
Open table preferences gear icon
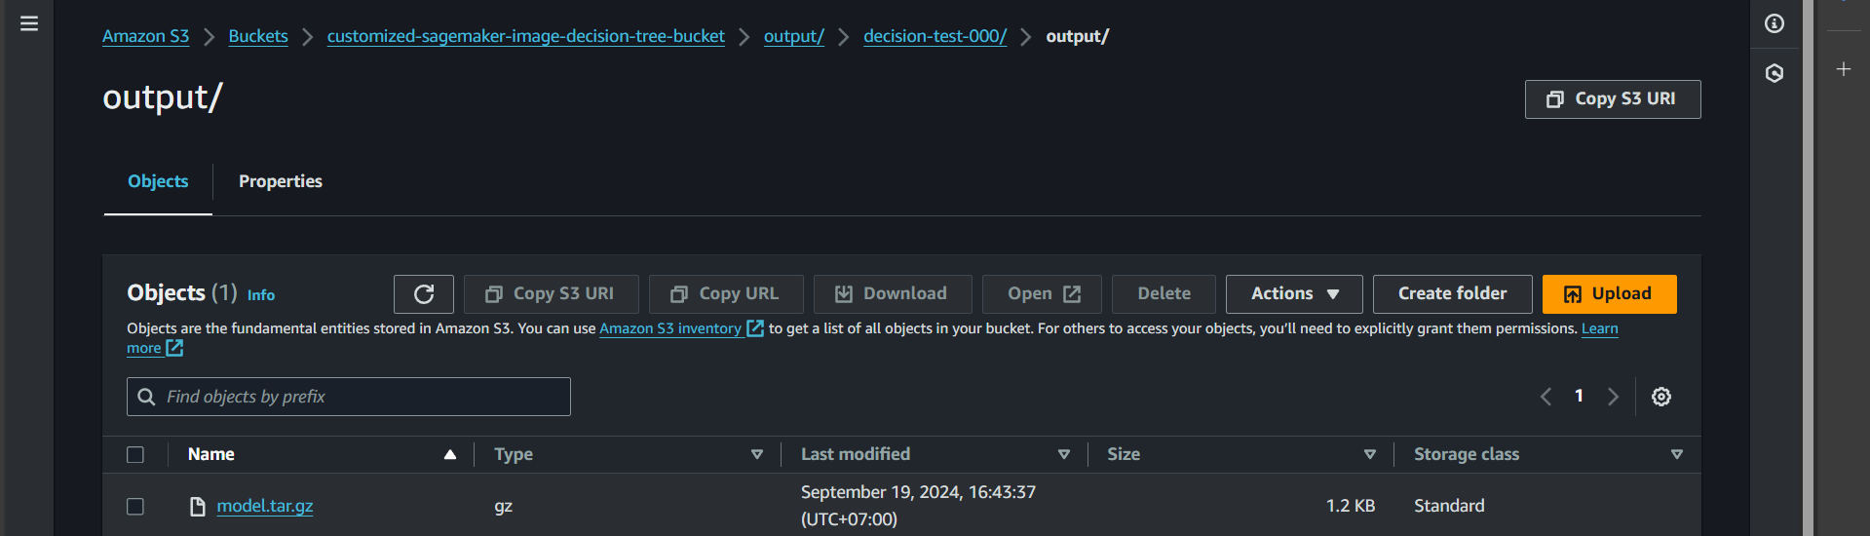pyautogui.click(x=1661, y=397)
